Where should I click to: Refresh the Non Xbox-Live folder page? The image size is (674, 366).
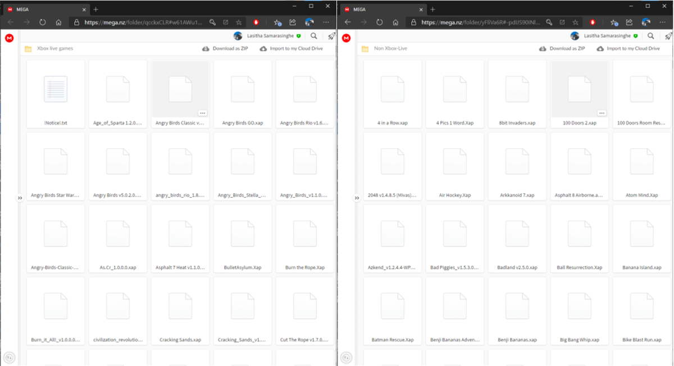[x=379, y=22]
